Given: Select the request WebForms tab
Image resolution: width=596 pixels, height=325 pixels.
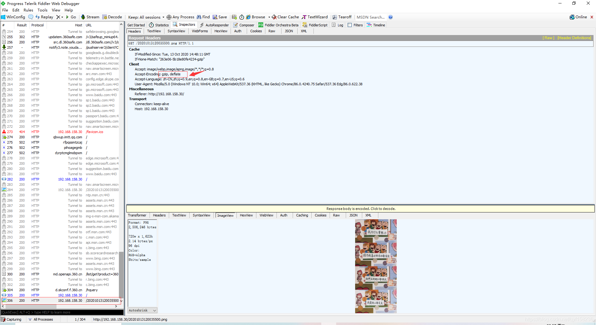Looking at the screenshot, I should coord(200,31).
